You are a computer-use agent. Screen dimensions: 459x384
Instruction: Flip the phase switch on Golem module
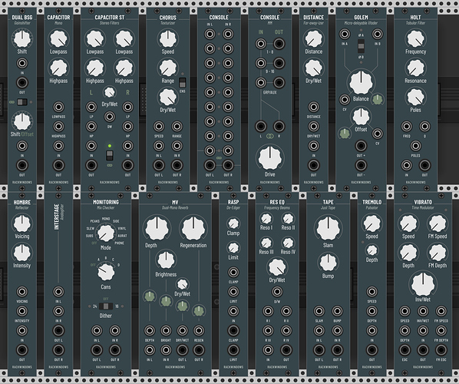(361, 46)
